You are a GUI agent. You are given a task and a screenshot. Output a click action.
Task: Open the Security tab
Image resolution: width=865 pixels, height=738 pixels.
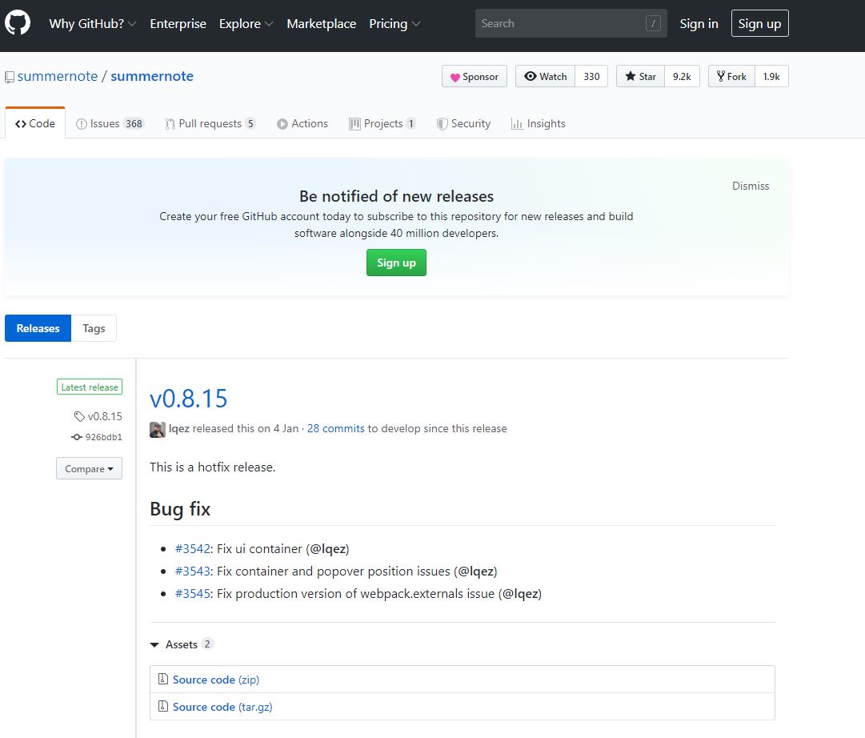[x=463, y=123]
